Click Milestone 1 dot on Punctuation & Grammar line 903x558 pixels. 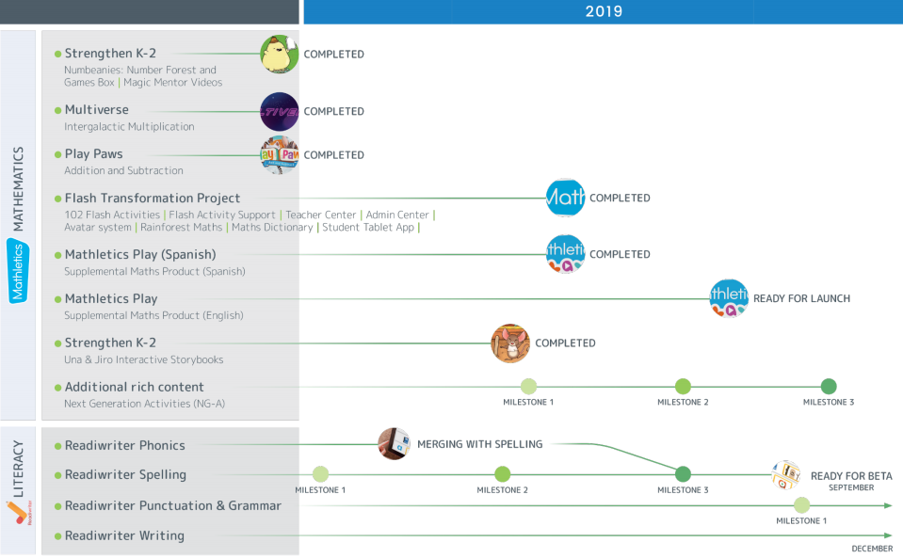click(x=801, y=505)
